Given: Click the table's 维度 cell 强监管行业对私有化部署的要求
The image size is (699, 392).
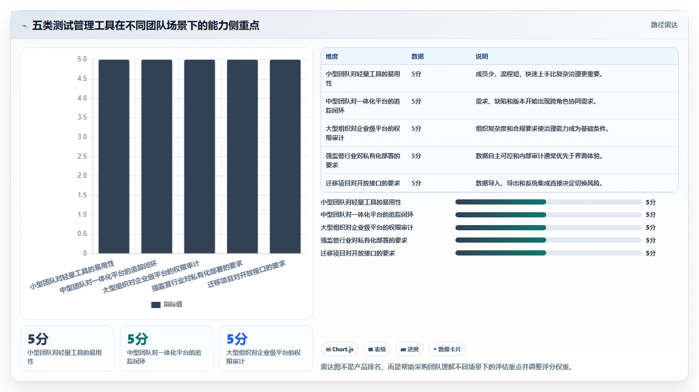Looking at the screenshot, I should (363, 160).
